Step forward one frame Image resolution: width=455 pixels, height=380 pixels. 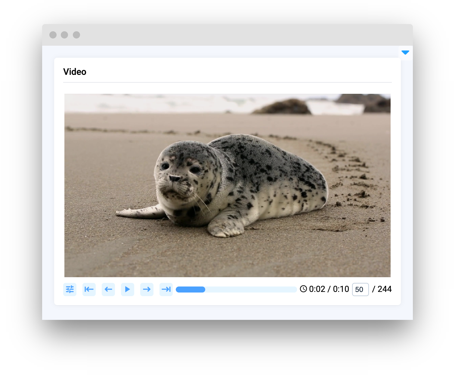[x=147, y=290]
